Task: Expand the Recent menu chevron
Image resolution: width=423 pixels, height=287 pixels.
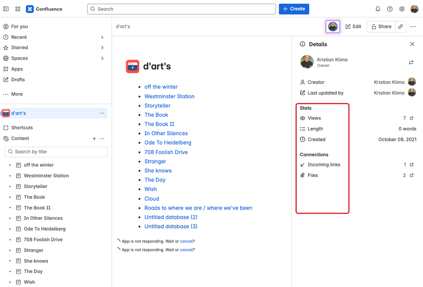Action: tap(102, 37)
